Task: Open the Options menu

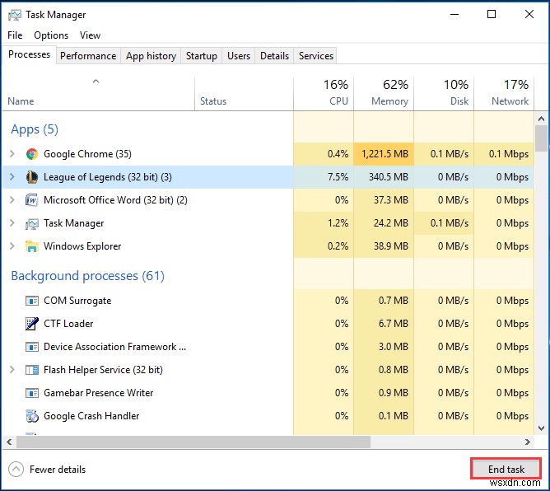Action: (x=51, y=35)
